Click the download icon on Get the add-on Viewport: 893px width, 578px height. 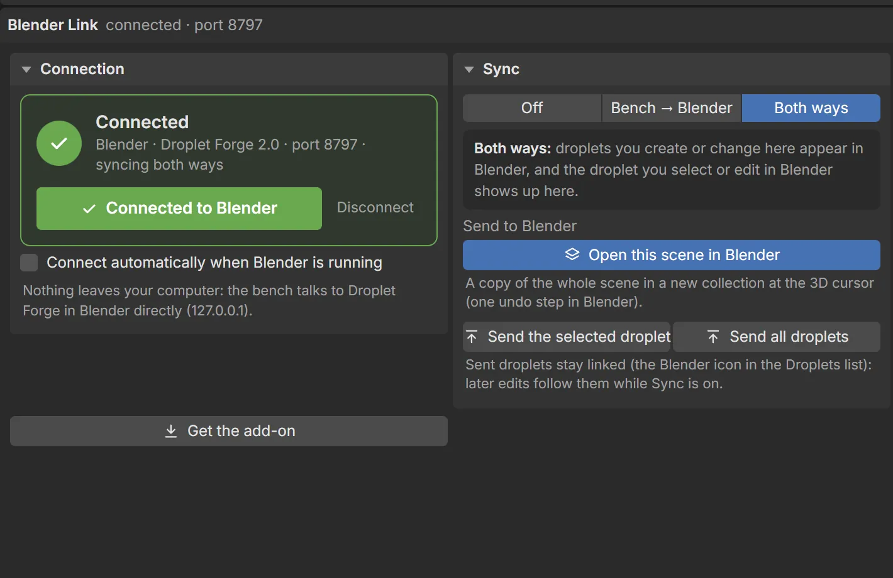170,431
